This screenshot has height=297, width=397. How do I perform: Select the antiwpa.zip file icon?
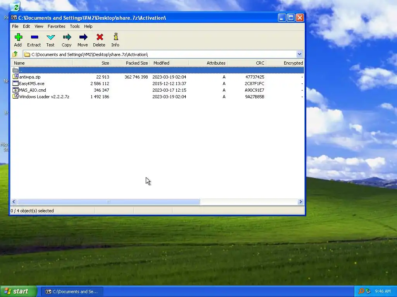16,77
